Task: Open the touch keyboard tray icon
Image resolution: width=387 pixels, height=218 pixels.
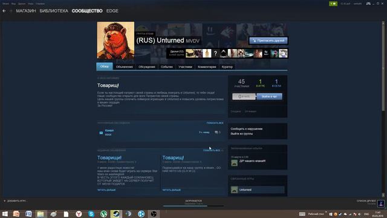Action: pos(302,214)
